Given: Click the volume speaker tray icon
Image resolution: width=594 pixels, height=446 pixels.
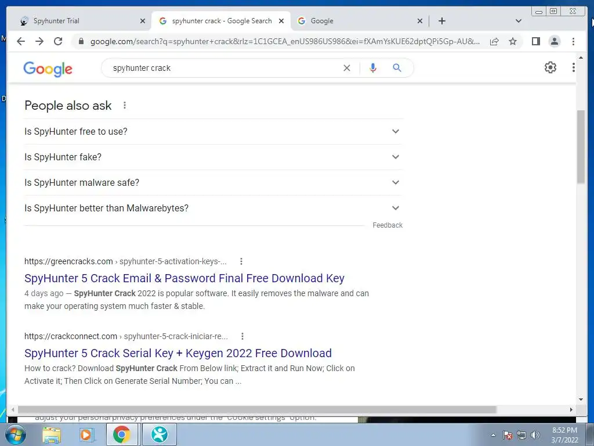Looking at the screenshot, I should click(x=535, y=435).
